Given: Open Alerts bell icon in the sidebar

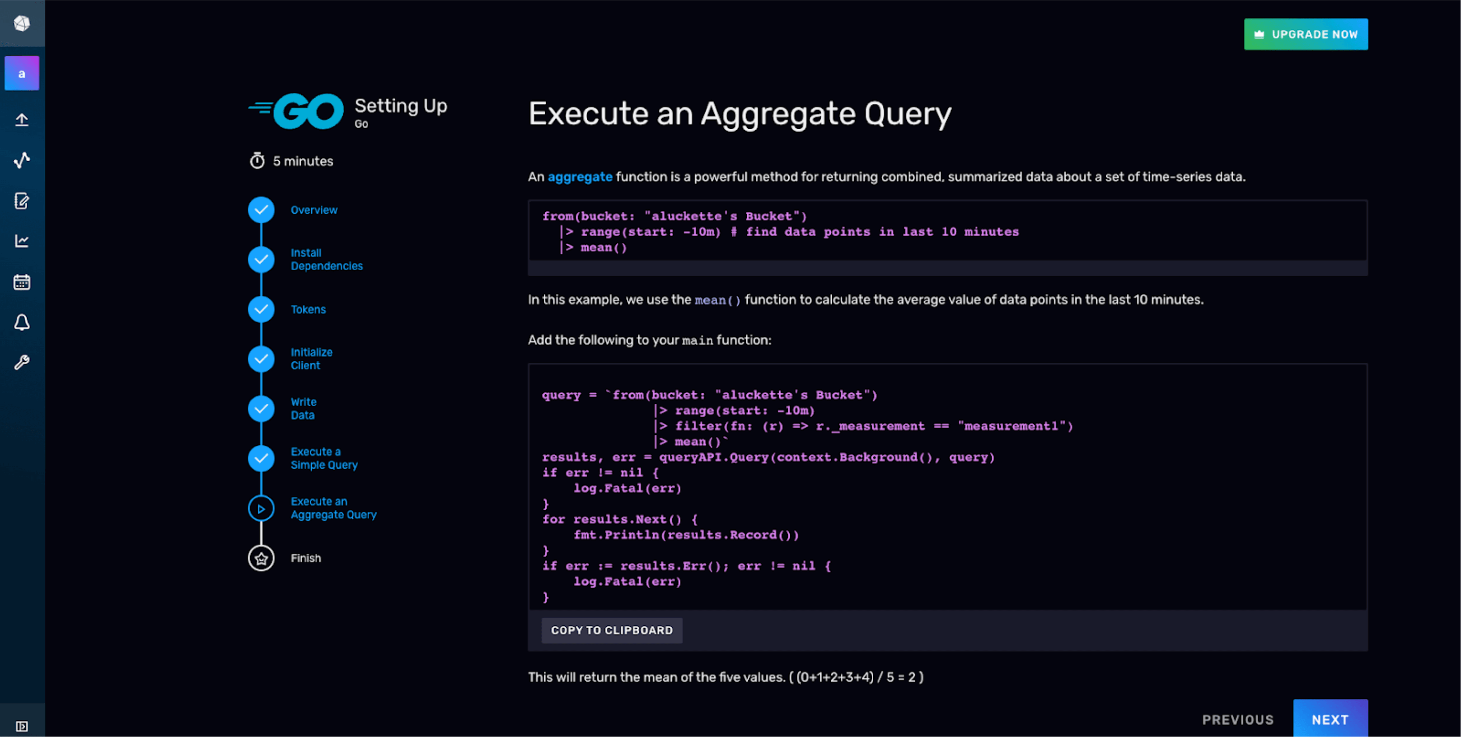Looking at the screenshot, I should [x=22, y=322].
